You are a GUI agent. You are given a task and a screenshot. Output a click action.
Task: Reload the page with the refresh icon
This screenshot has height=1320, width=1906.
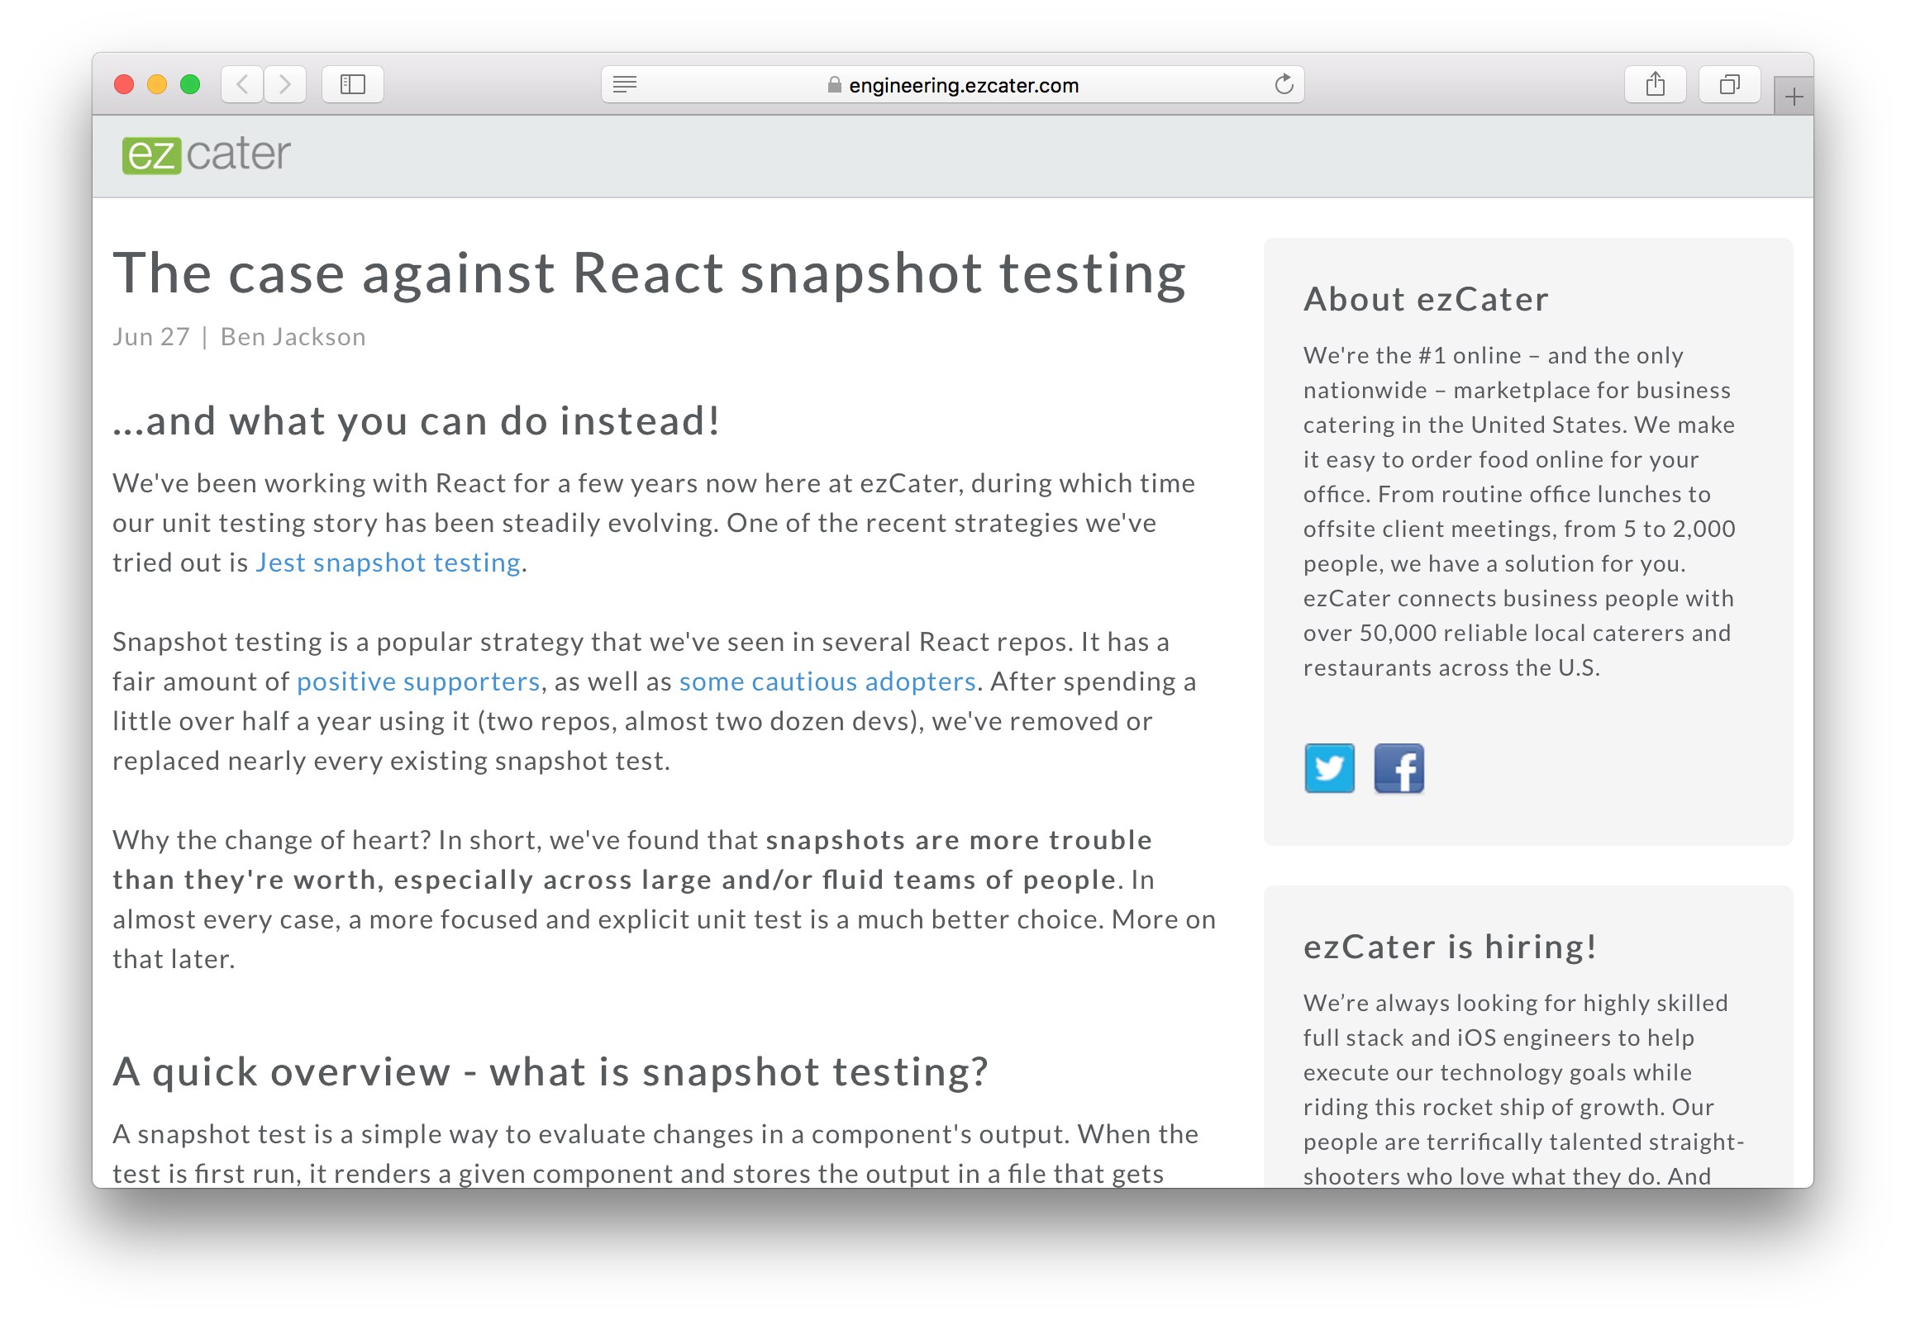tap(1284, 84)
